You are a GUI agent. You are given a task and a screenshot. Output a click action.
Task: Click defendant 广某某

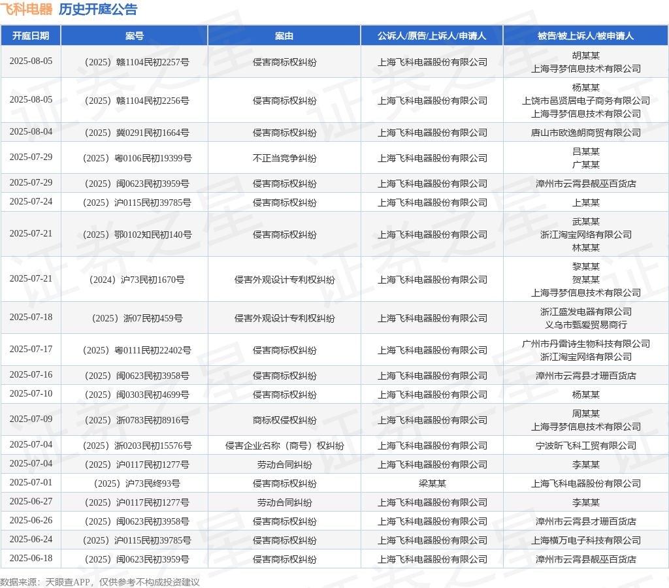[586, 165]
